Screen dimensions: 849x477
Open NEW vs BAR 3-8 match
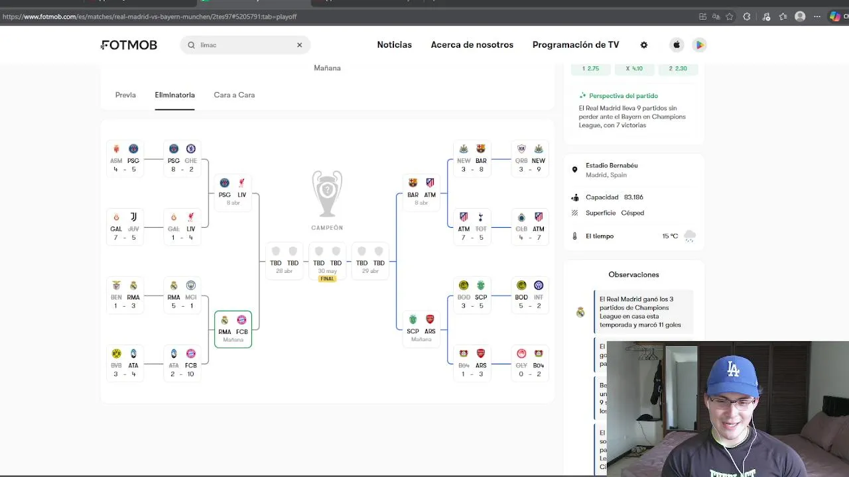coord(472,159)
